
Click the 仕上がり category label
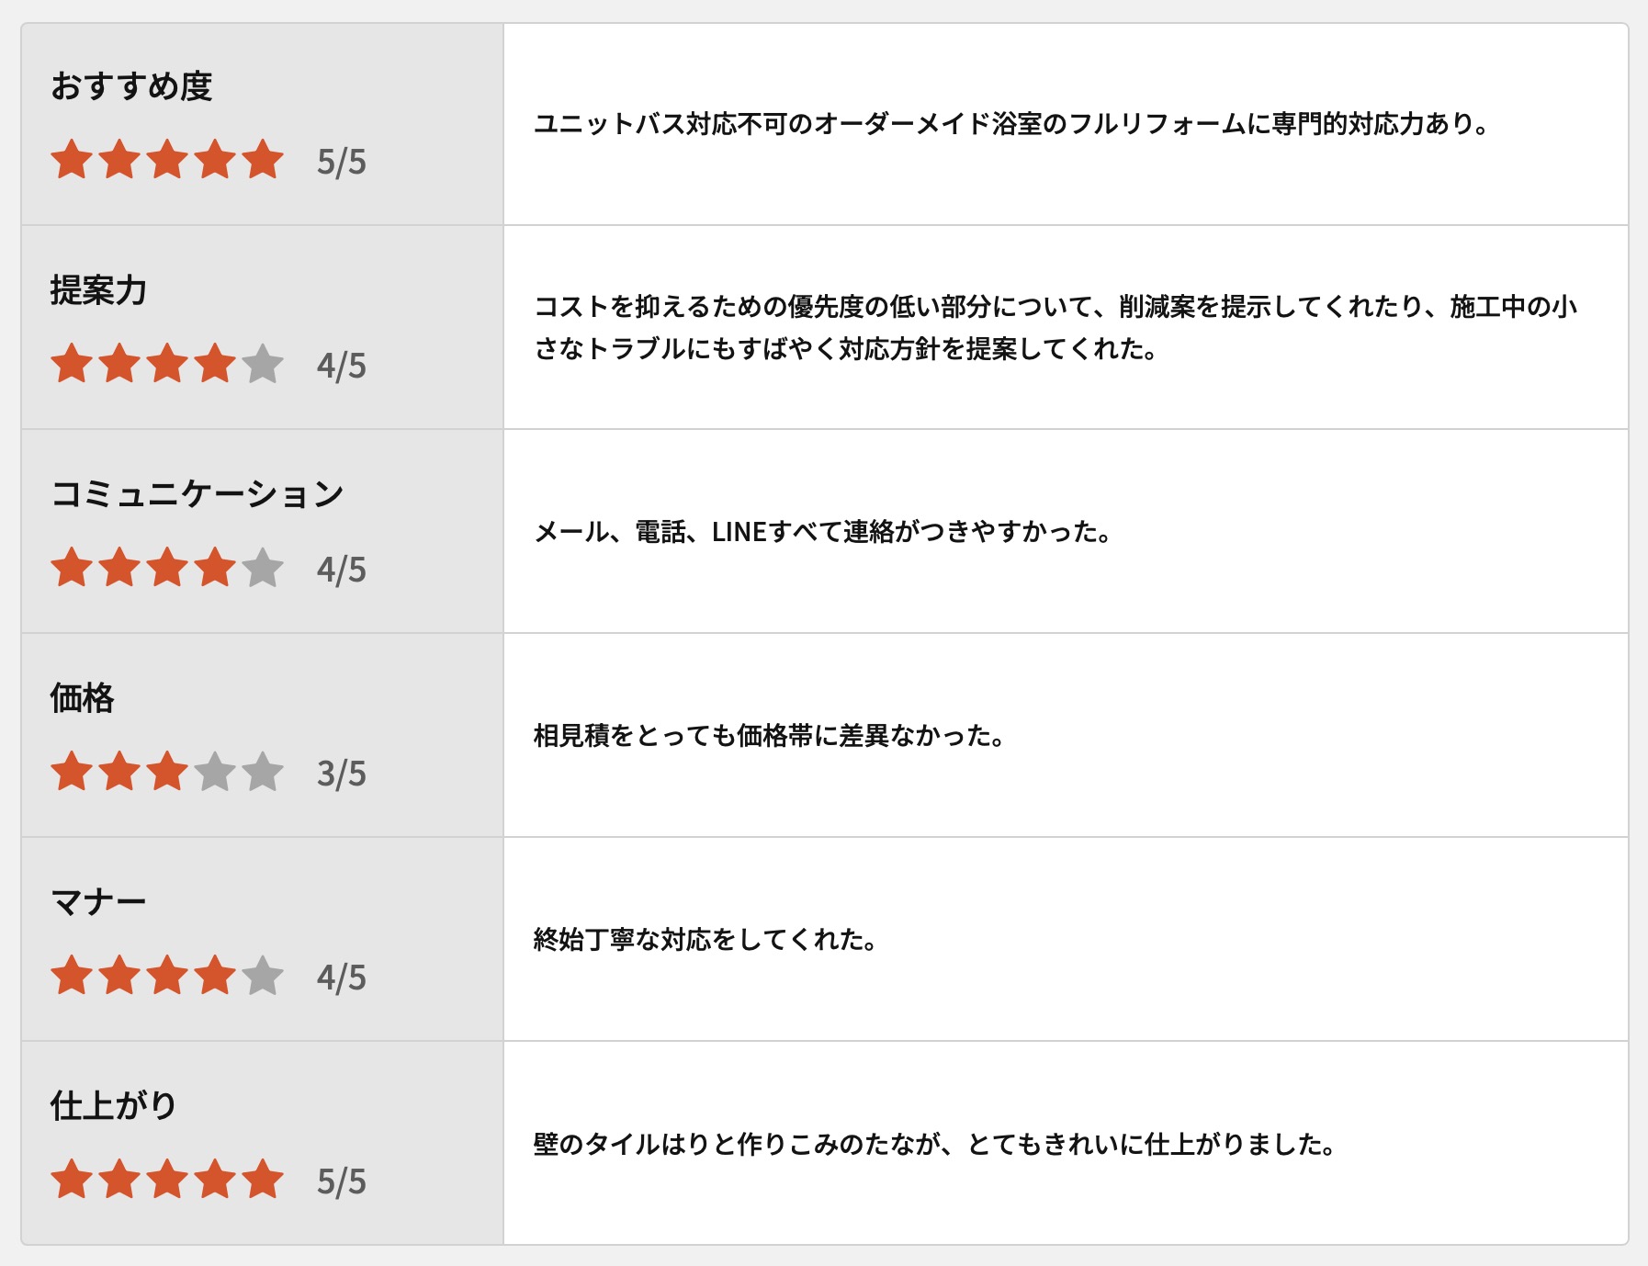(x=113, y=1106)
